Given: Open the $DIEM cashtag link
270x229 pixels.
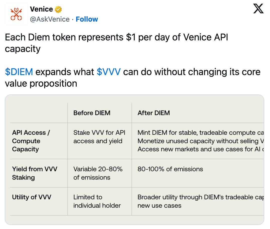Looking at the screenshot, I should point(19,72).
